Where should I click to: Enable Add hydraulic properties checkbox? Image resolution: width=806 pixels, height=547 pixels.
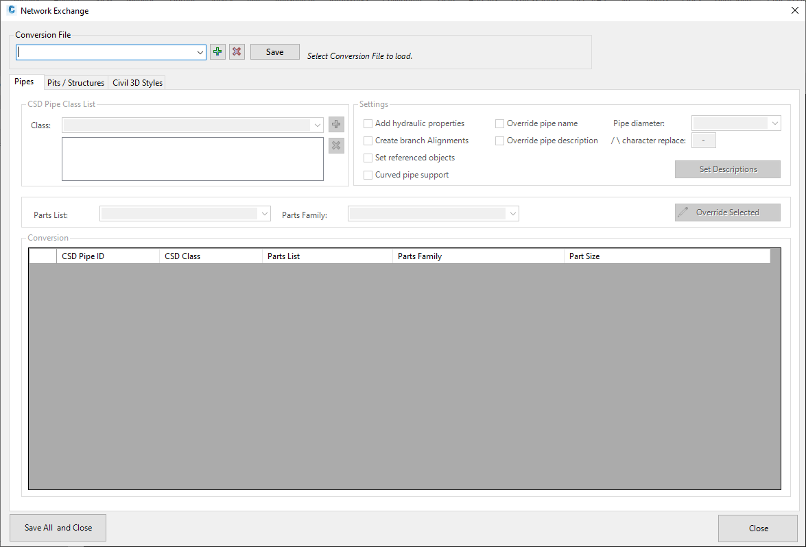pyautogui.click(x=368, y=124)
